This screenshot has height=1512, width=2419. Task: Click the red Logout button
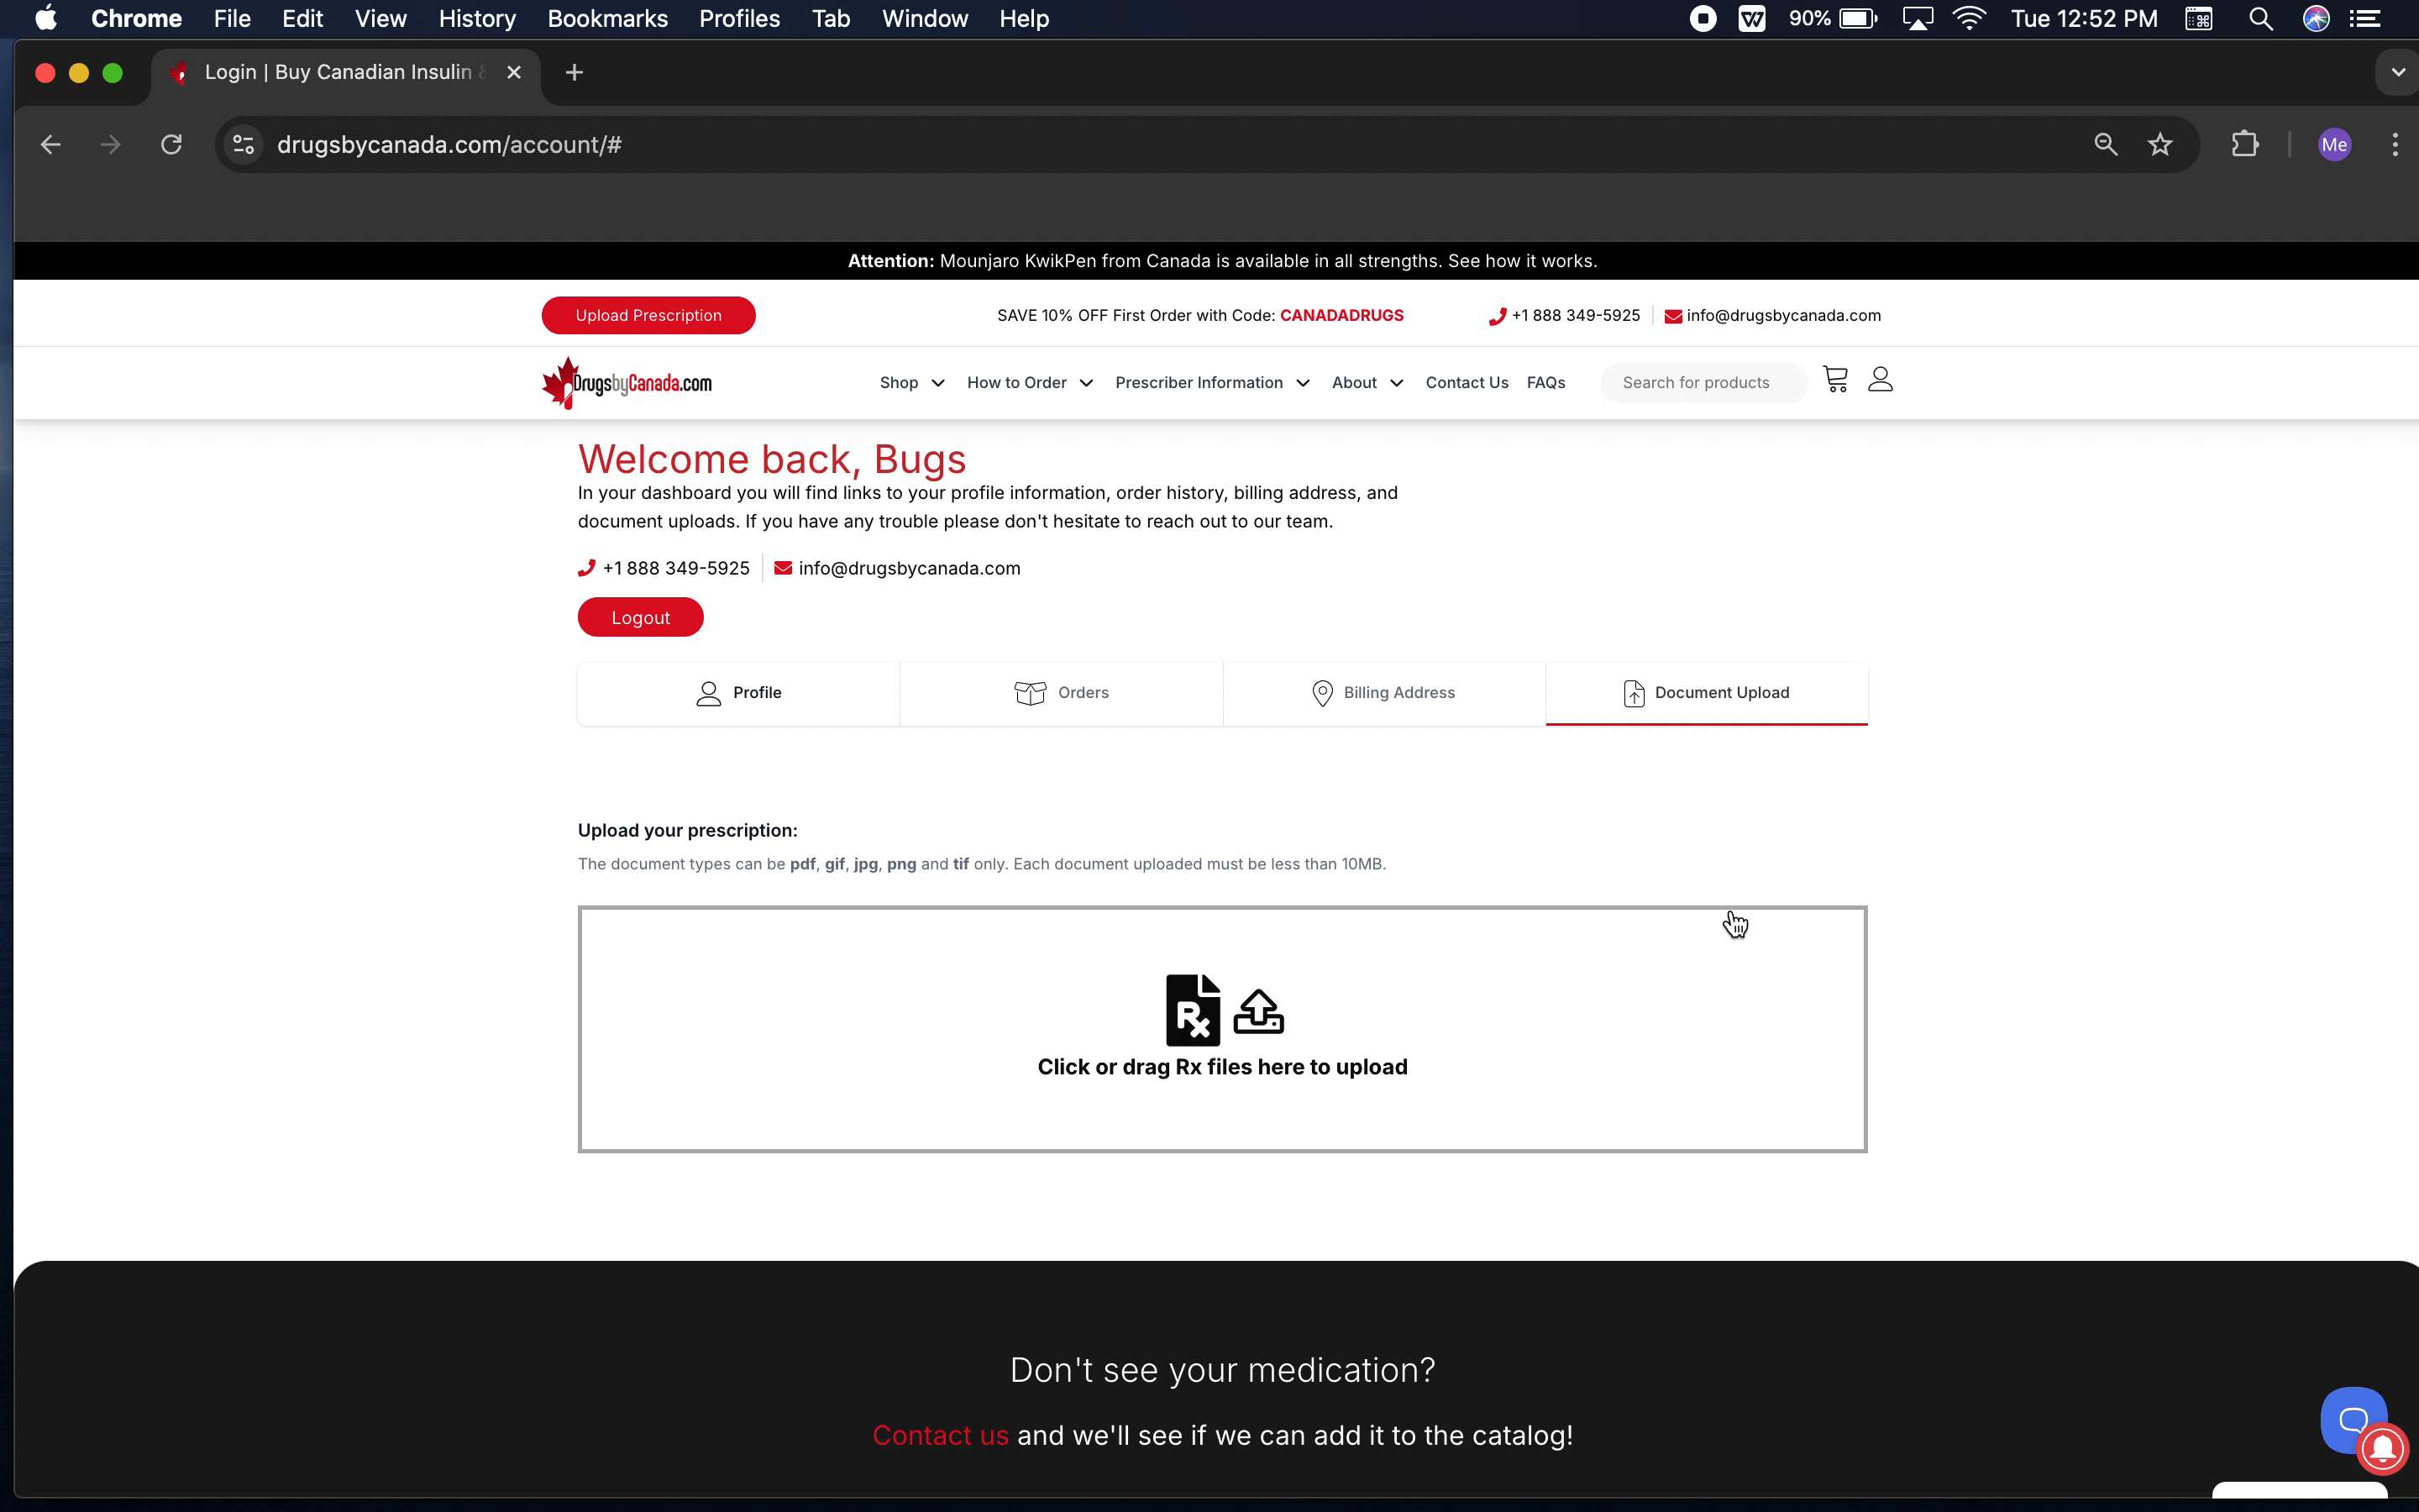point(641,618)
